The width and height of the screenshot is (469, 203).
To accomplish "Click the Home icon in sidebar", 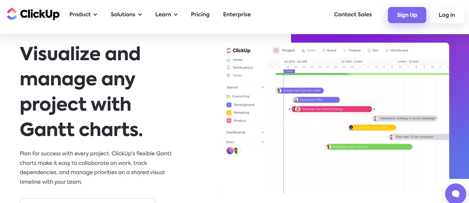I will click(228, 60).
